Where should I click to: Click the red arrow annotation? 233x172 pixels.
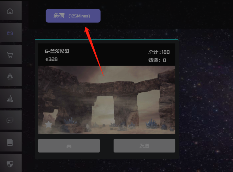coord(94,51)
